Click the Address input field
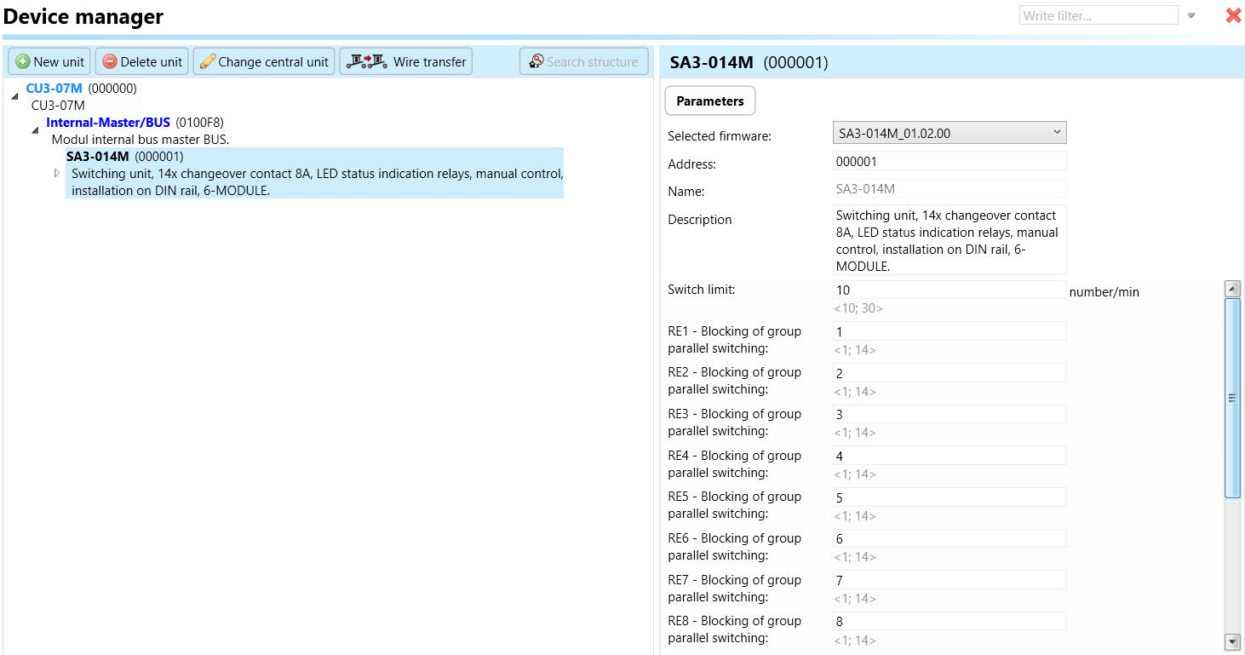Viewport: 1245px width, 655px height. (949, 161)
